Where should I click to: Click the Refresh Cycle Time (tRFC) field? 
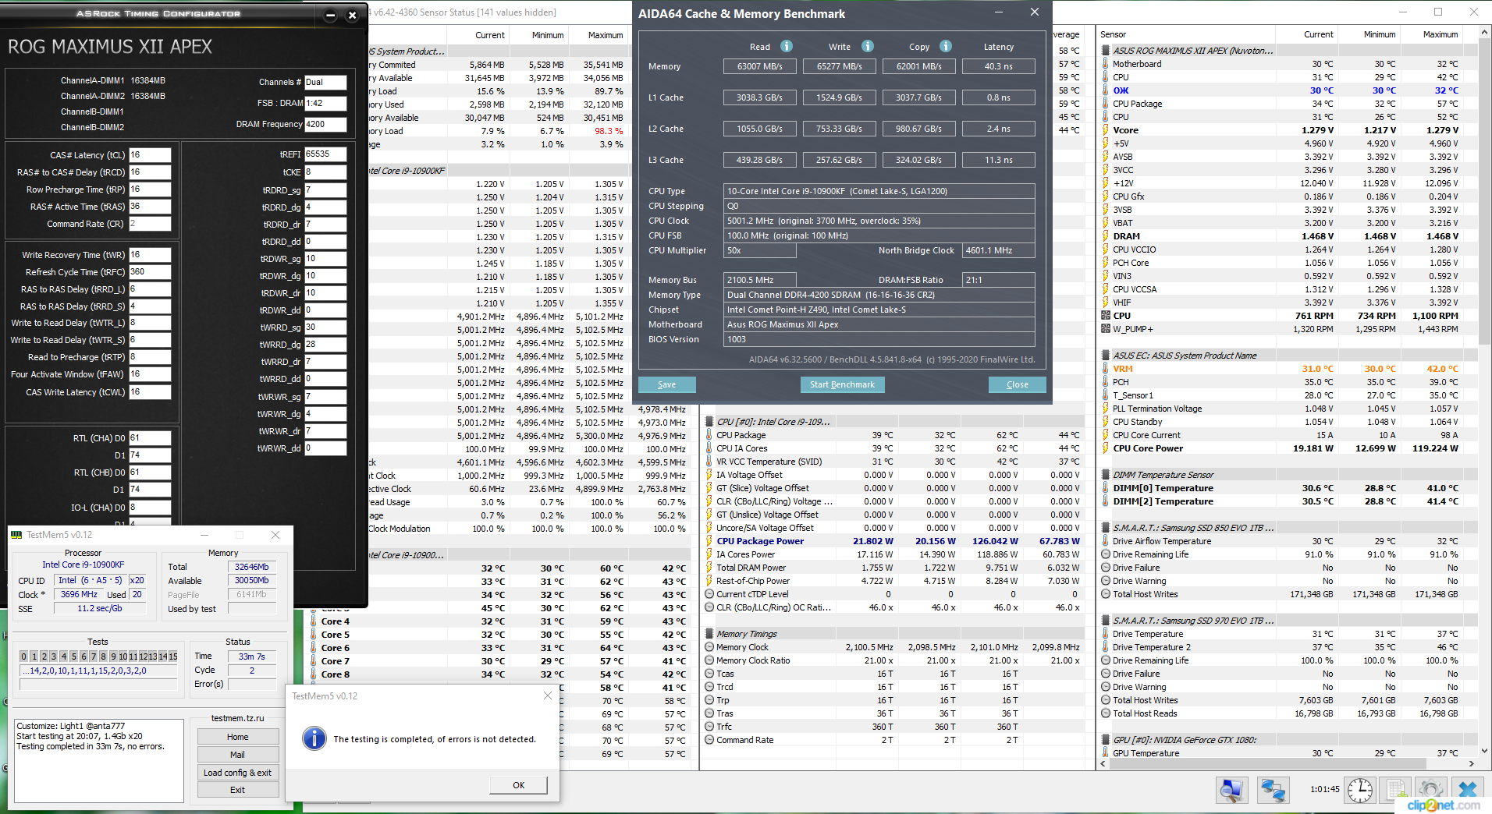coord(150,272)
